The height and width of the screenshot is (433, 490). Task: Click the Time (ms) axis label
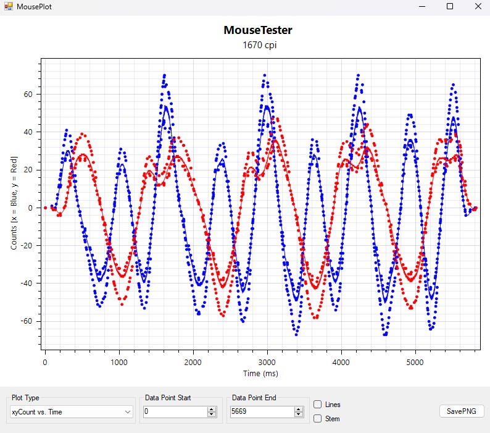(259, 373)
